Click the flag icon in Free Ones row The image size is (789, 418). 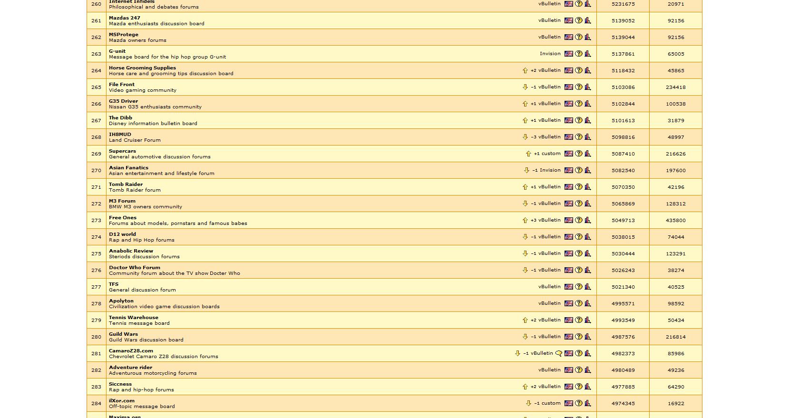pos(568,220)
